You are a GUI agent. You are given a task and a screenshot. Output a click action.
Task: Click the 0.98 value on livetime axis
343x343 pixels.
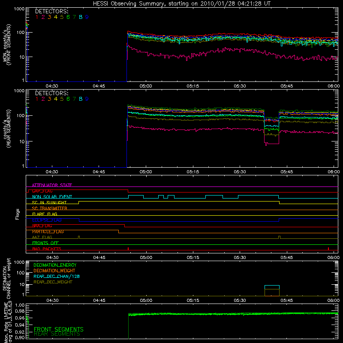point(20,311)
